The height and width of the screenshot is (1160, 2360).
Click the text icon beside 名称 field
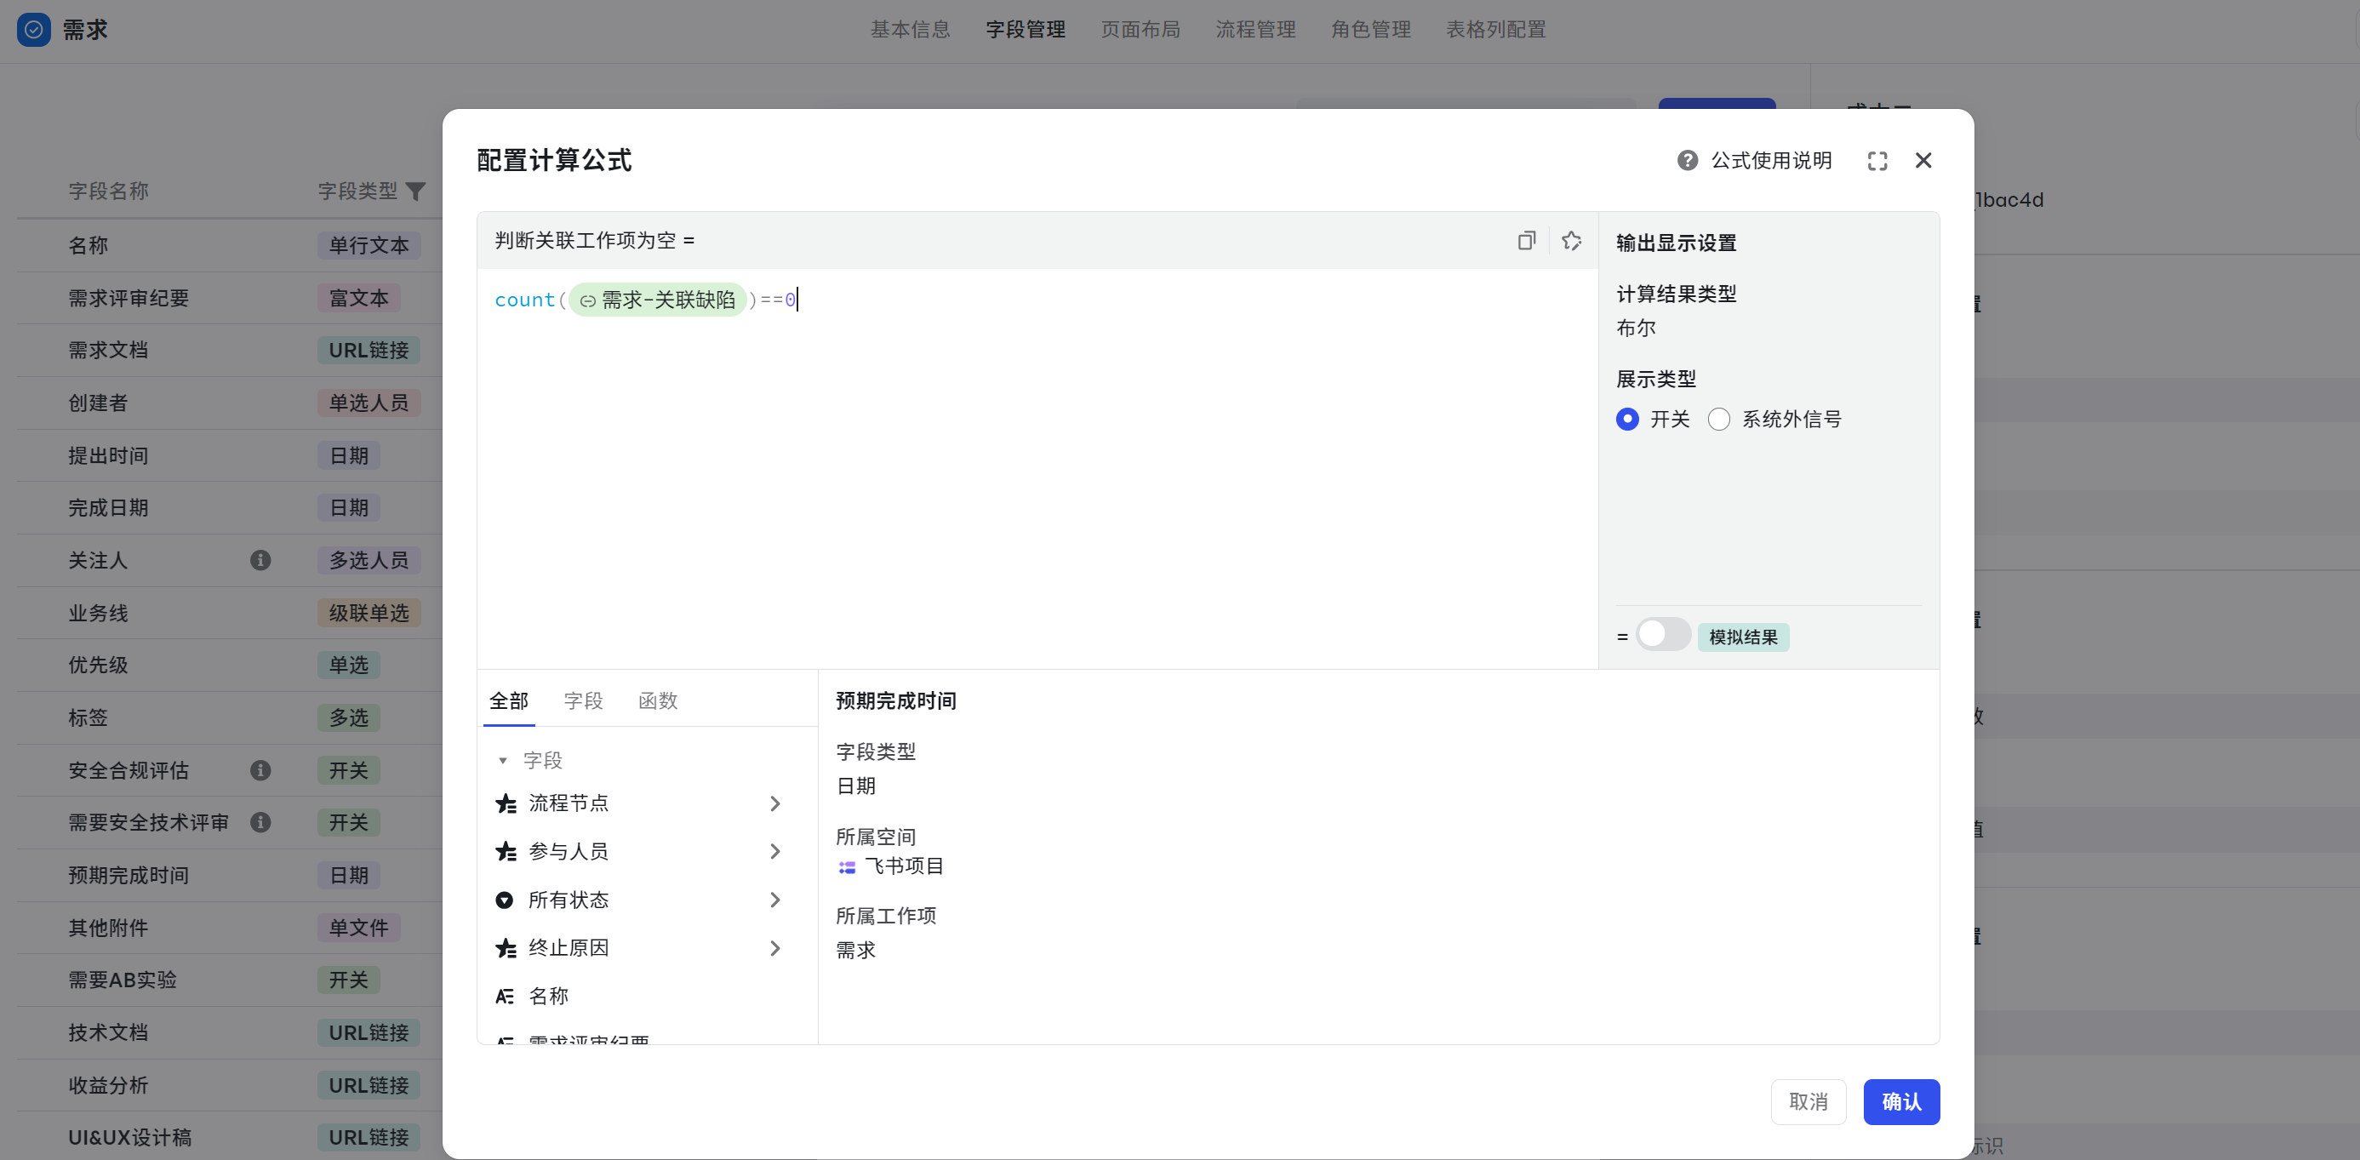coord(505,996)
